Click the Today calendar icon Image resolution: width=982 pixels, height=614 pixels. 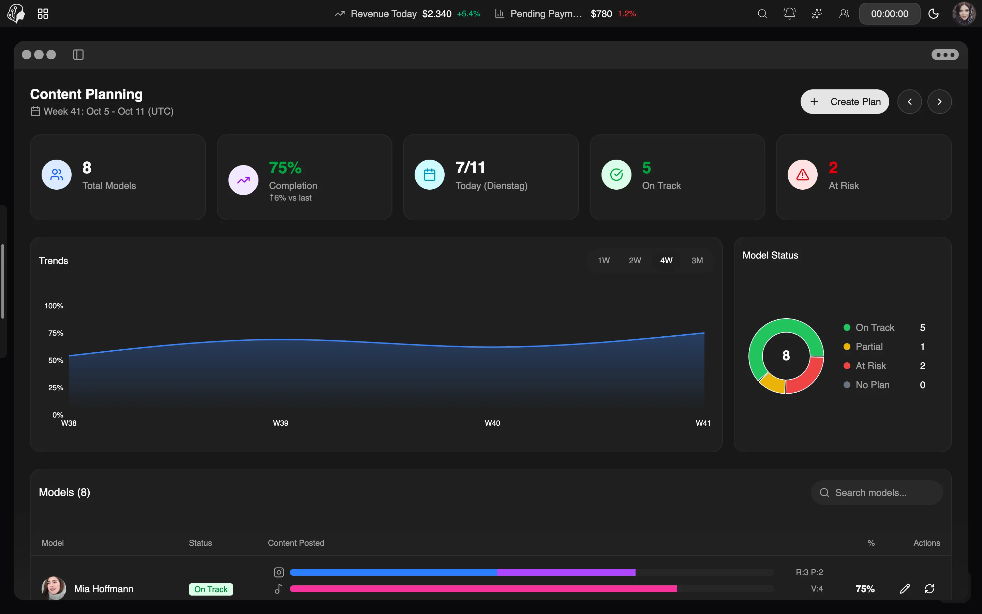click(x=429, y=175)
